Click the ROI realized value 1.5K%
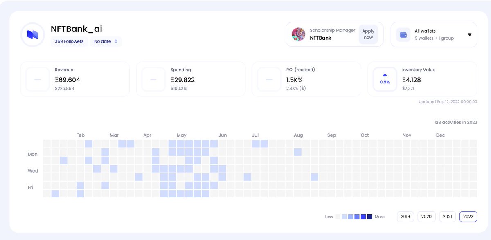Viewport: 491px width, 240px height. pos(295,80)
